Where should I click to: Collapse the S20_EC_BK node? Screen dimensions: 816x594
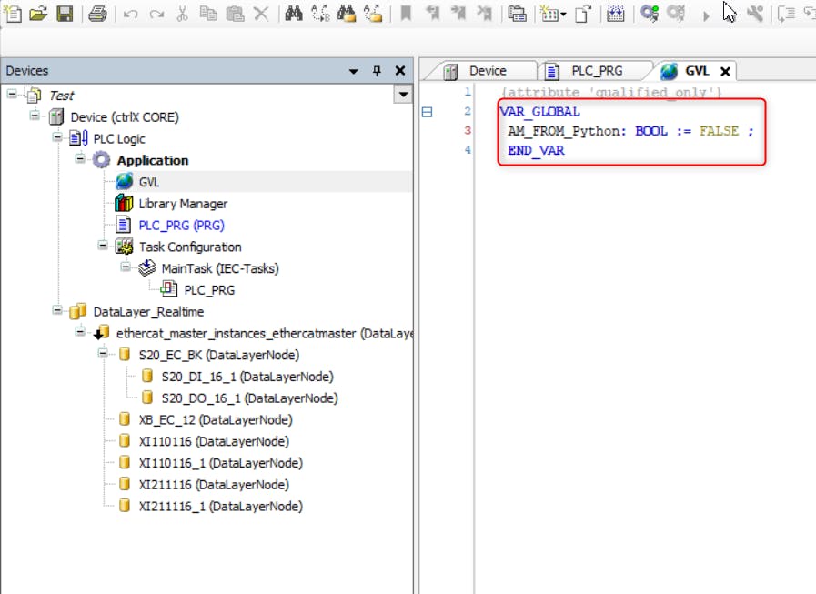click(103, 354)
